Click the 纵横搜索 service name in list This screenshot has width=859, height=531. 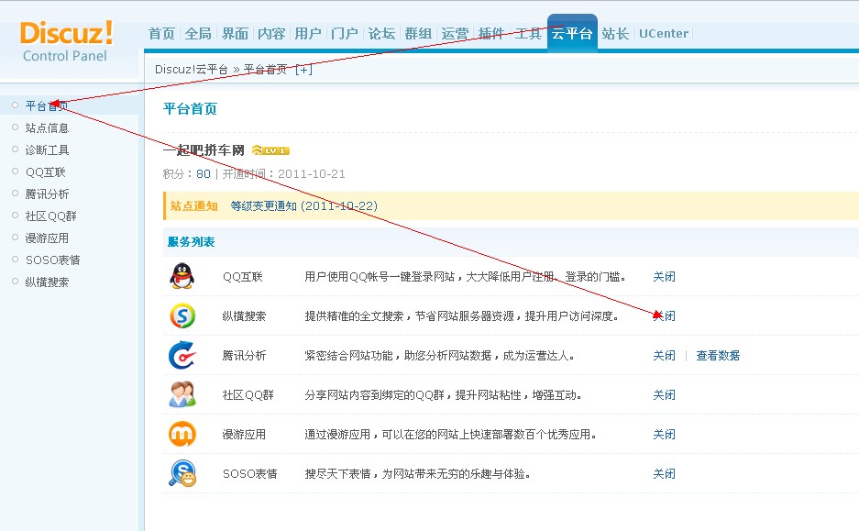pyautogui.click(x=245, y=316)
